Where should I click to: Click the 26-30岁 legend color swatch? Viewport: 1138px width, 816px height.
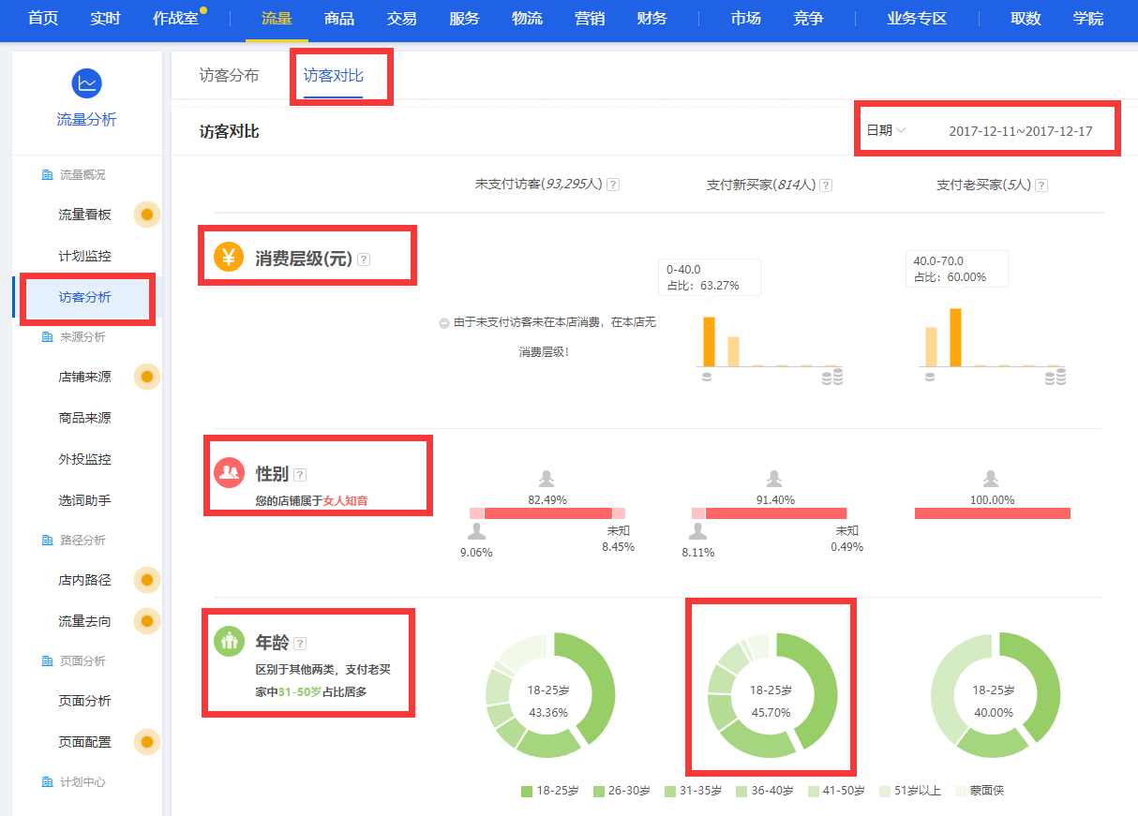[598, 792]
